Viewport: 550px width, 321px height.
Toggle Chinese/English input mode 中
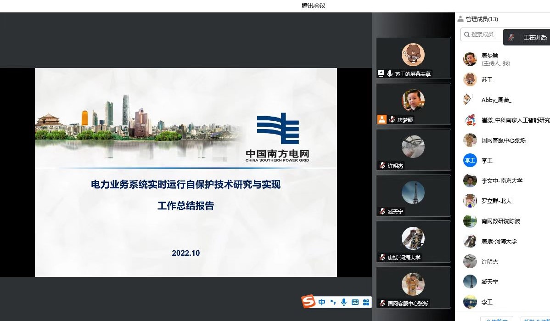322,302
